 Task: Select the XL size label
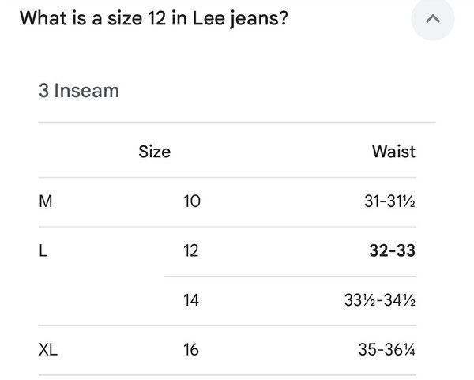point(48,350)
